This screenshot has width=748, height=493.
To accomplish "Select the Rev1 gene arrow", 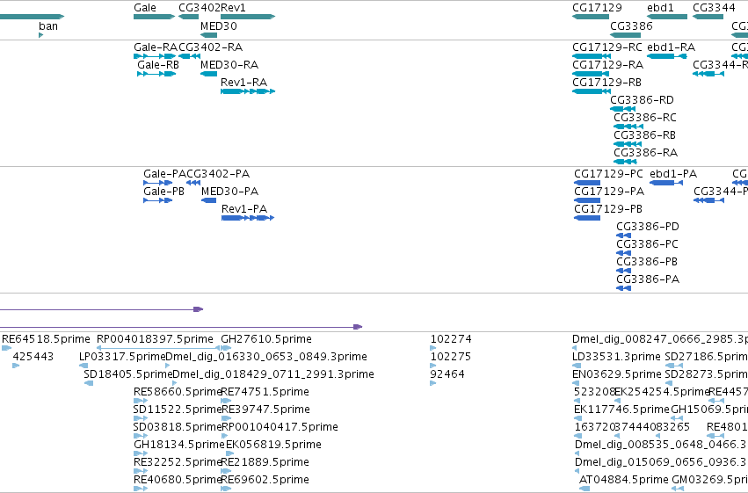I will click(x=248, y=17).
